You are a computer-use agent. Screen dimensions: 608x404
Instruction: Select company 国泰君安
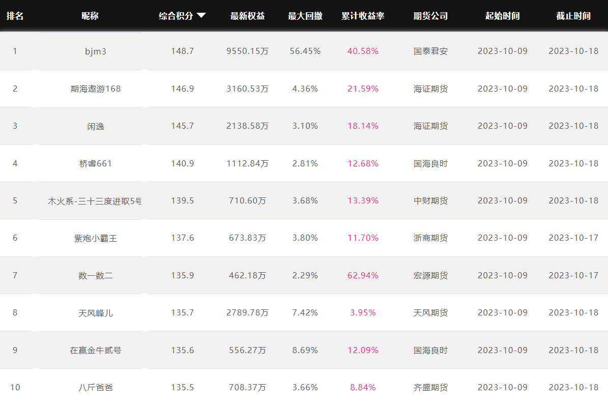click(x=430, y=51)
